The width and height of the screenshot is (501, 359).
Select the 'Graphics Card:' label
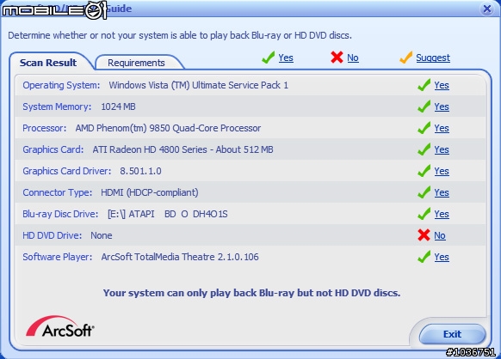[x=53, y=149]
